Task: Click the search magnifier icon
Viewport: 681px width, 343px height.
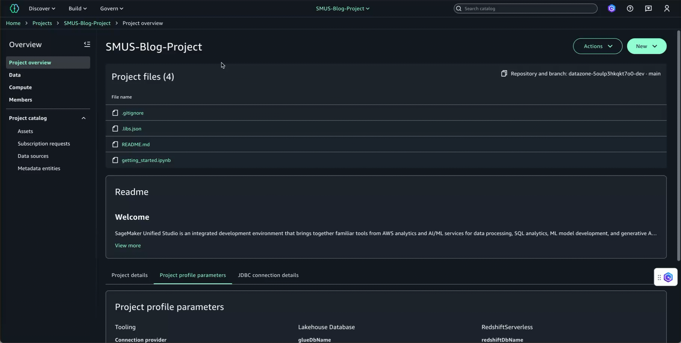Action: (x=459, y=8)
